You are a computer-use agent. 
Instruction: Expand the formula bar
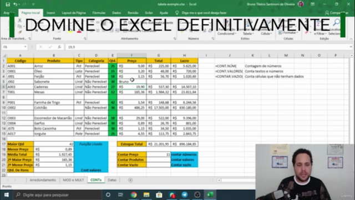pyautogui.click(x=351, y=47)
